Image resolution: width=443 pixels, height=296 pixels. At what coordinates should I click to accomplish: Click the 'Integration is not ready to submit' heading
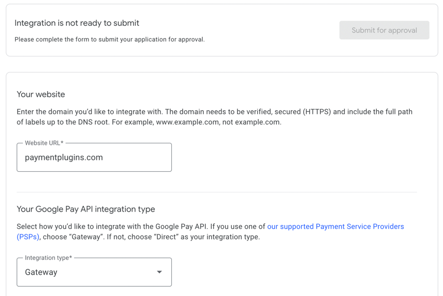[77, 23]
